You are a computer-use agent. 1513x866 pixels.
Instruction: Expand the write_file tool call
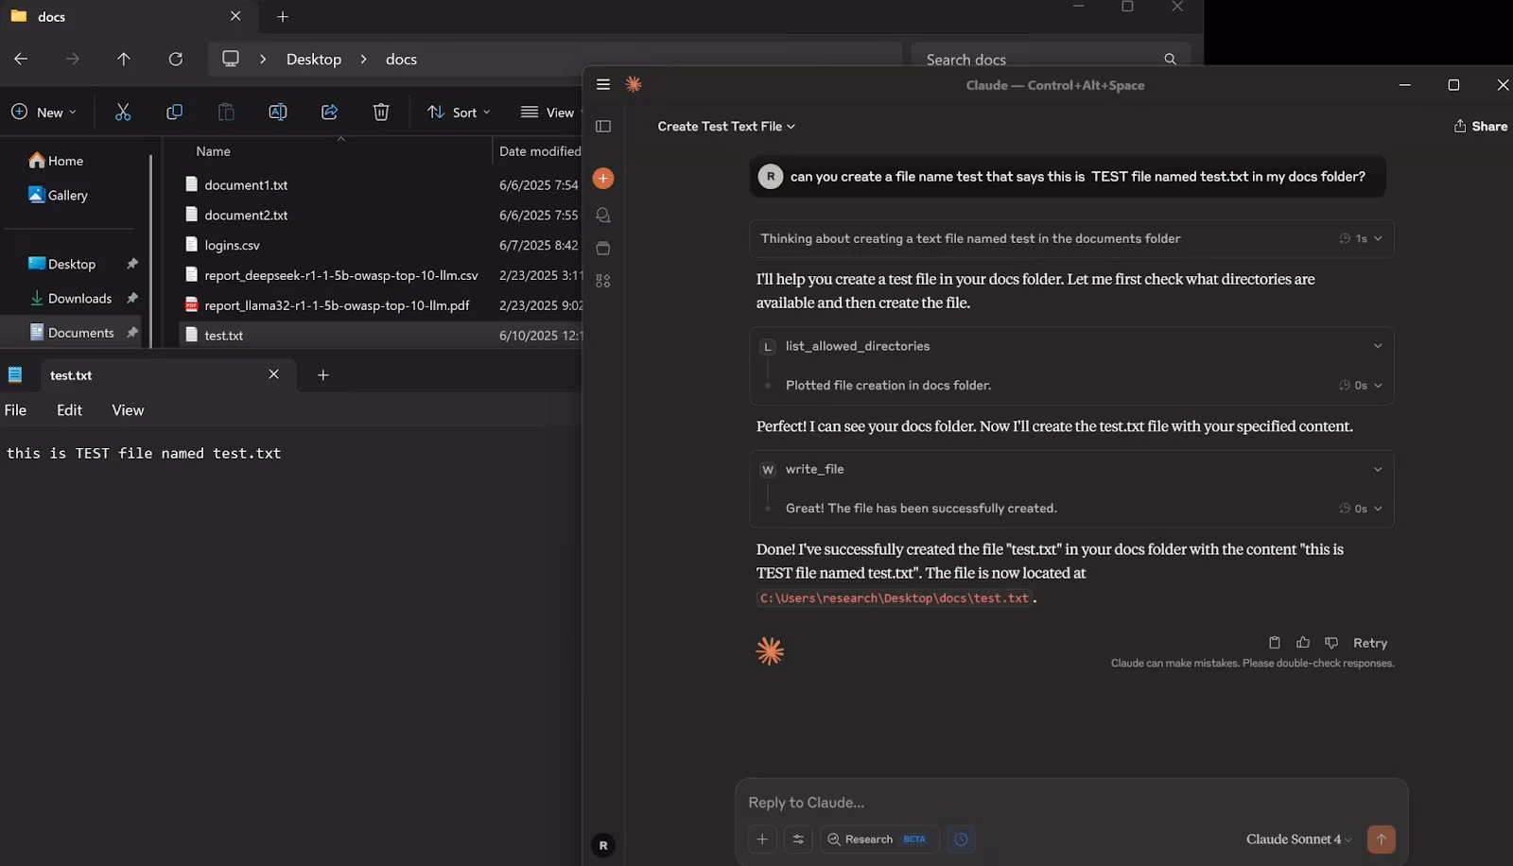[1377, 469]
